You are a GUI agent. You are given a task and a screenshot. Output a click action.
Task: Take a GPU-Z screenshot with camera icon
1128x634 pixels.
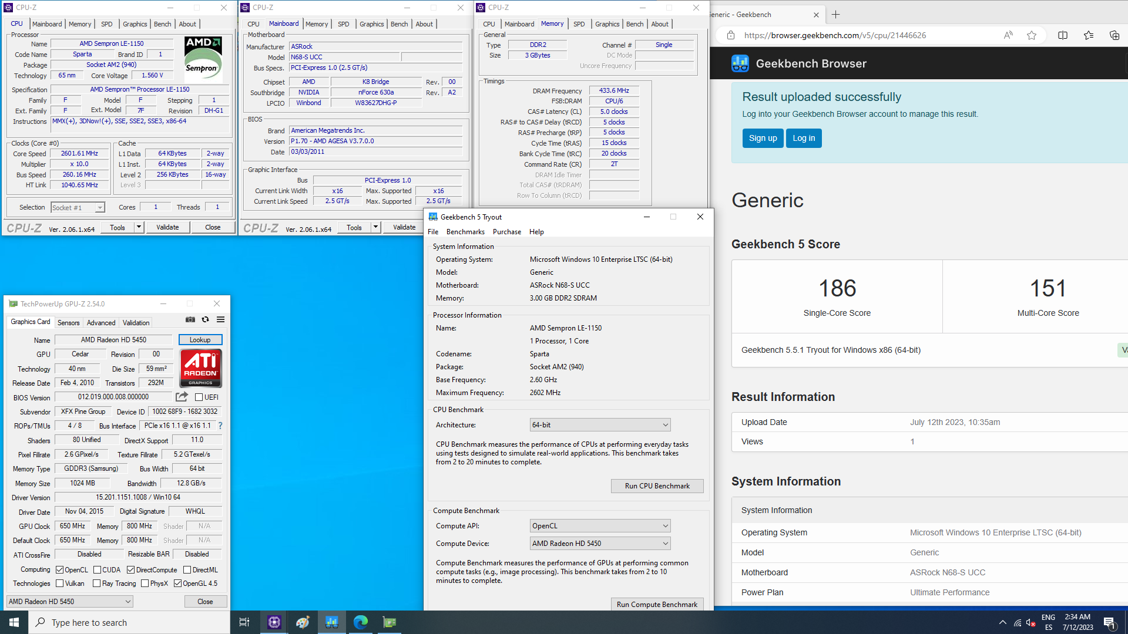click(190, 319)
